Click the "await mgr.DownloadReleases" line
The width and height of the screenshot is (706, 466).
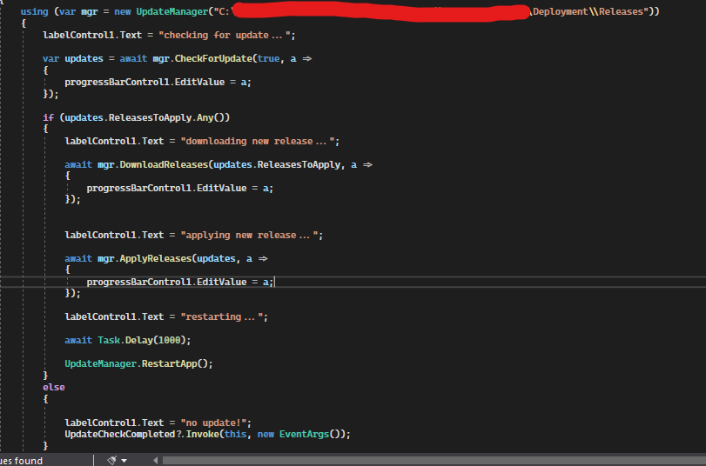219,164
